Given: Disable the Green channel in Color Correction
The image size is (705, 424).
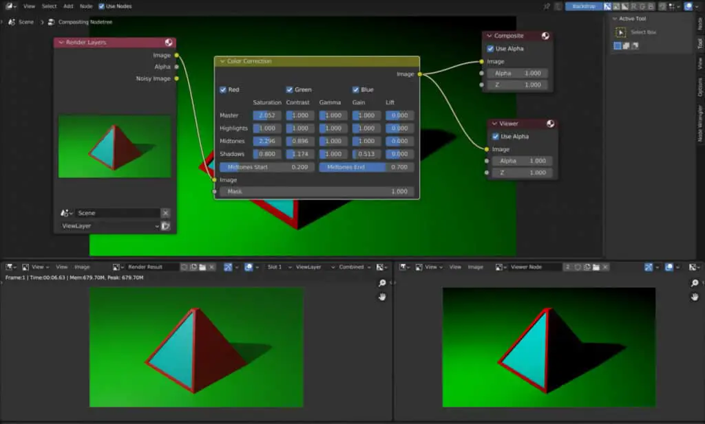Looking at the screenshot, I should [289, 89].
